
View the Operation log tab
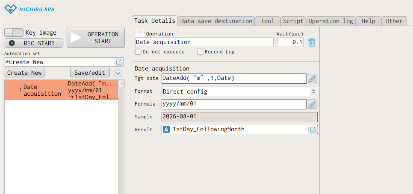(331, 21)
